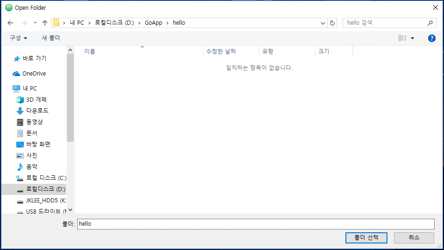Viewport: 444px width, 250px height.
Task: Click the 폴더 선택 button
Action: tap(366, 237)
